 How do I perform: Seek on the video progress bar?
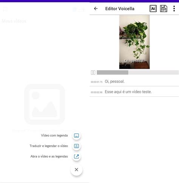(x=138, y=73)
